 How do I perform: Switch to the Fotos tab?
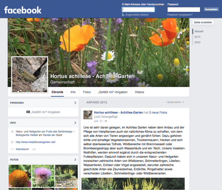87,92
